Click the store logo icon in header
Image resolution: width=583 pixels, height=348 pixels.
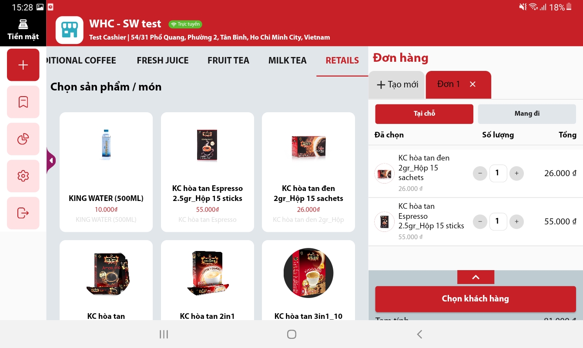[70, 30]
